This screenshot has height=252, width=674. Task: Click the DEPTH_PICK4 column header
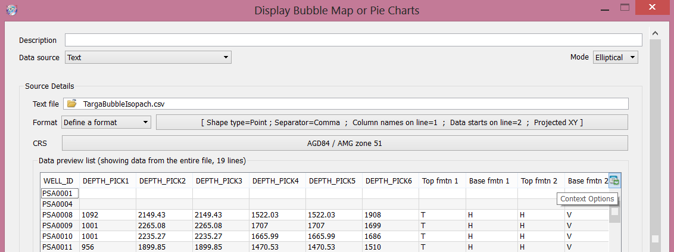click(277, 181)
